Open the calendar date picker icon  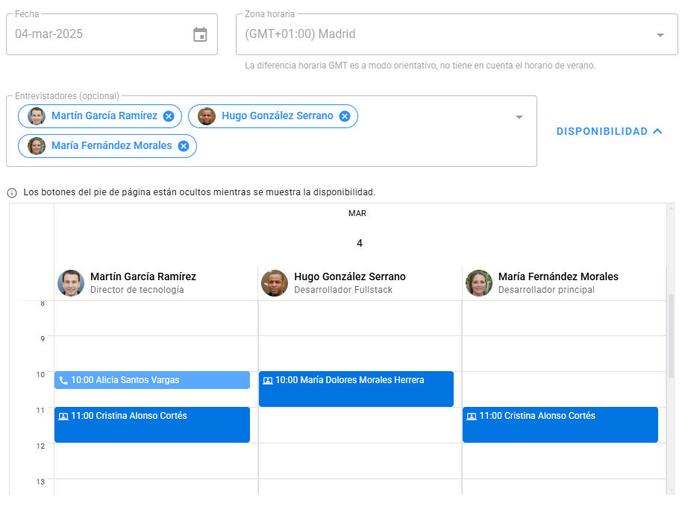pos(200,34)
